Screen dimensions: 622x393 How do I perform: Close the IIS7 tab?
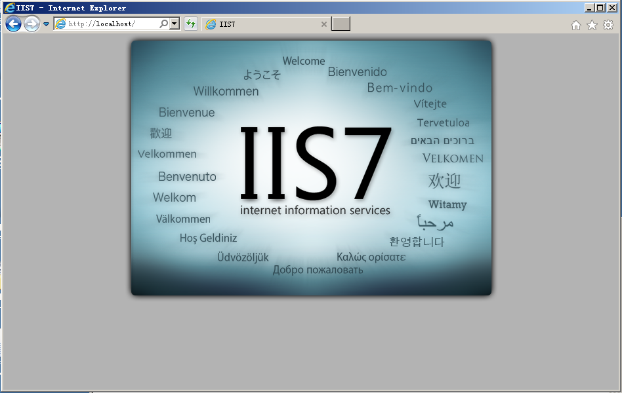(x=323, y=24)
